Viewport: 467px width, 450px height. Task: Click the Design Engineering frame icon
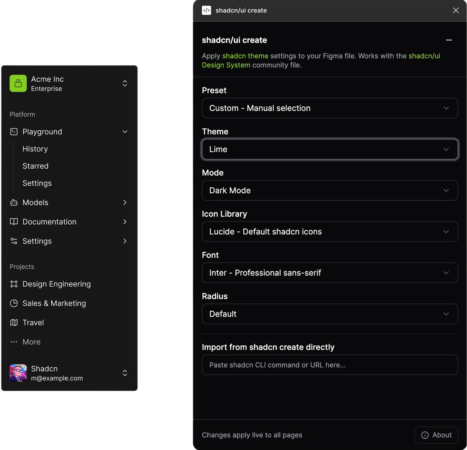(x=14, y=284)
